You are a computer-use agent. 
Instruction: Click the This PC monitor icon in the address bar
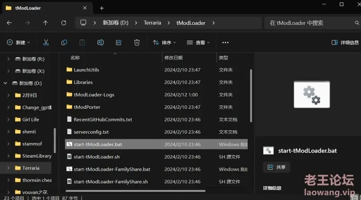coord(83,23)
